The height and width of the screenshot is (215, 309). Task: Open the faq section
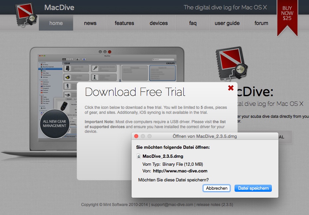point(193,23)
